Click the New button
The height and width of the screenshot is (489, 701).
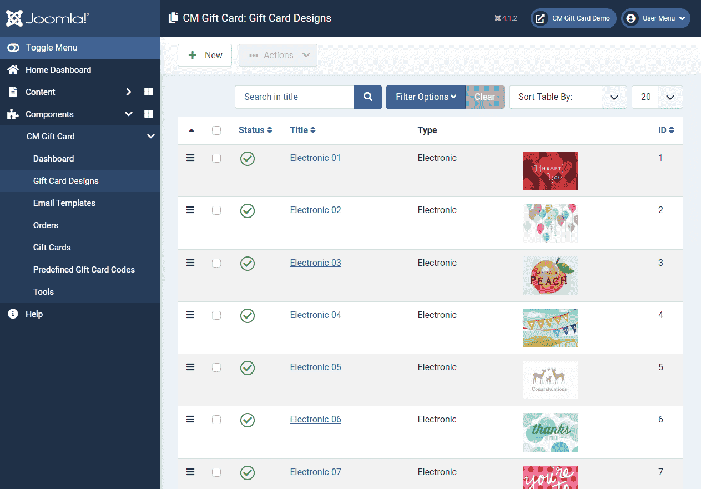(x=205, y=56)
